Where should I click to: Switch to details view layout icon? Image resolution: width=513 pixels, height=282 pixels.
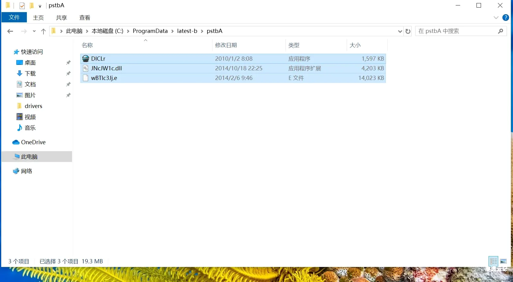point(493,261)
